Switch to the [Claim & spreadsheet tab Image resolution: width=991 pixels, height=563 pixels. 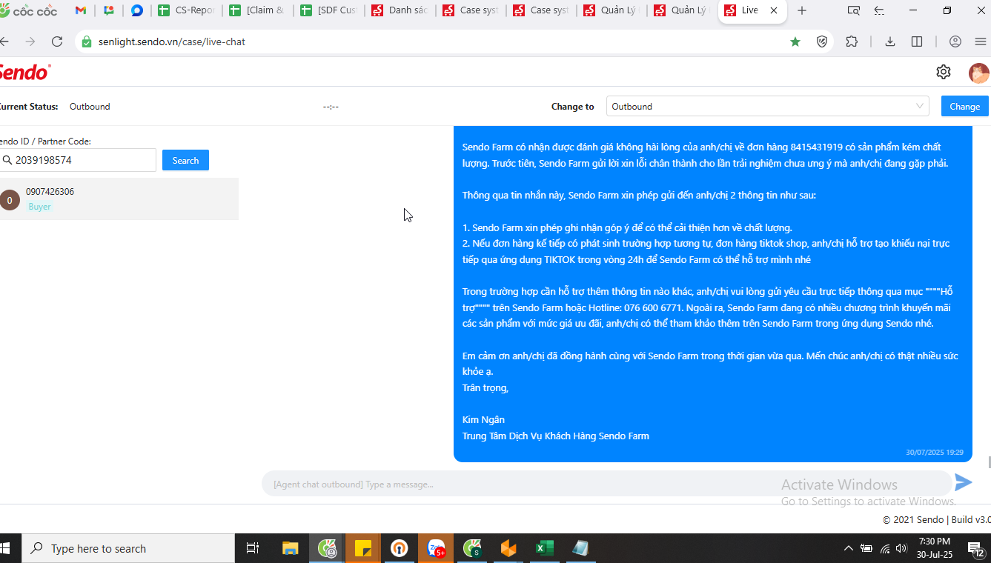257,10
